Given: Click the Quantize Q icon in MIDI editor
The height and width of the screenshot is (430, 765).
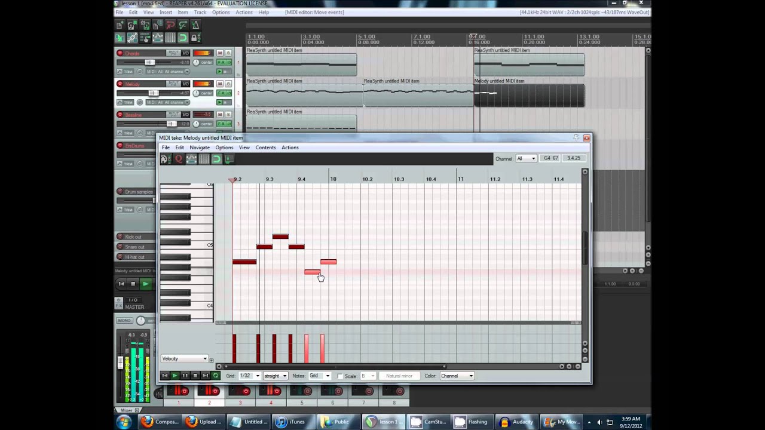Looking at the screenshot, I should 178,159.
